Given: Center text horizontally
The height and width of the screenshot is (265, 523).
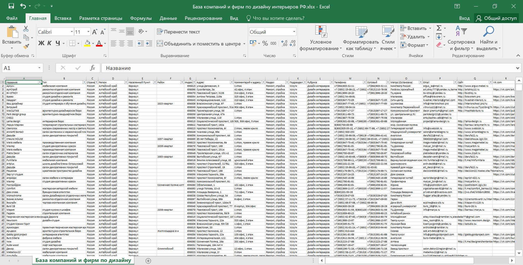Looking at the screenshot, I should (x=122, y=43).
